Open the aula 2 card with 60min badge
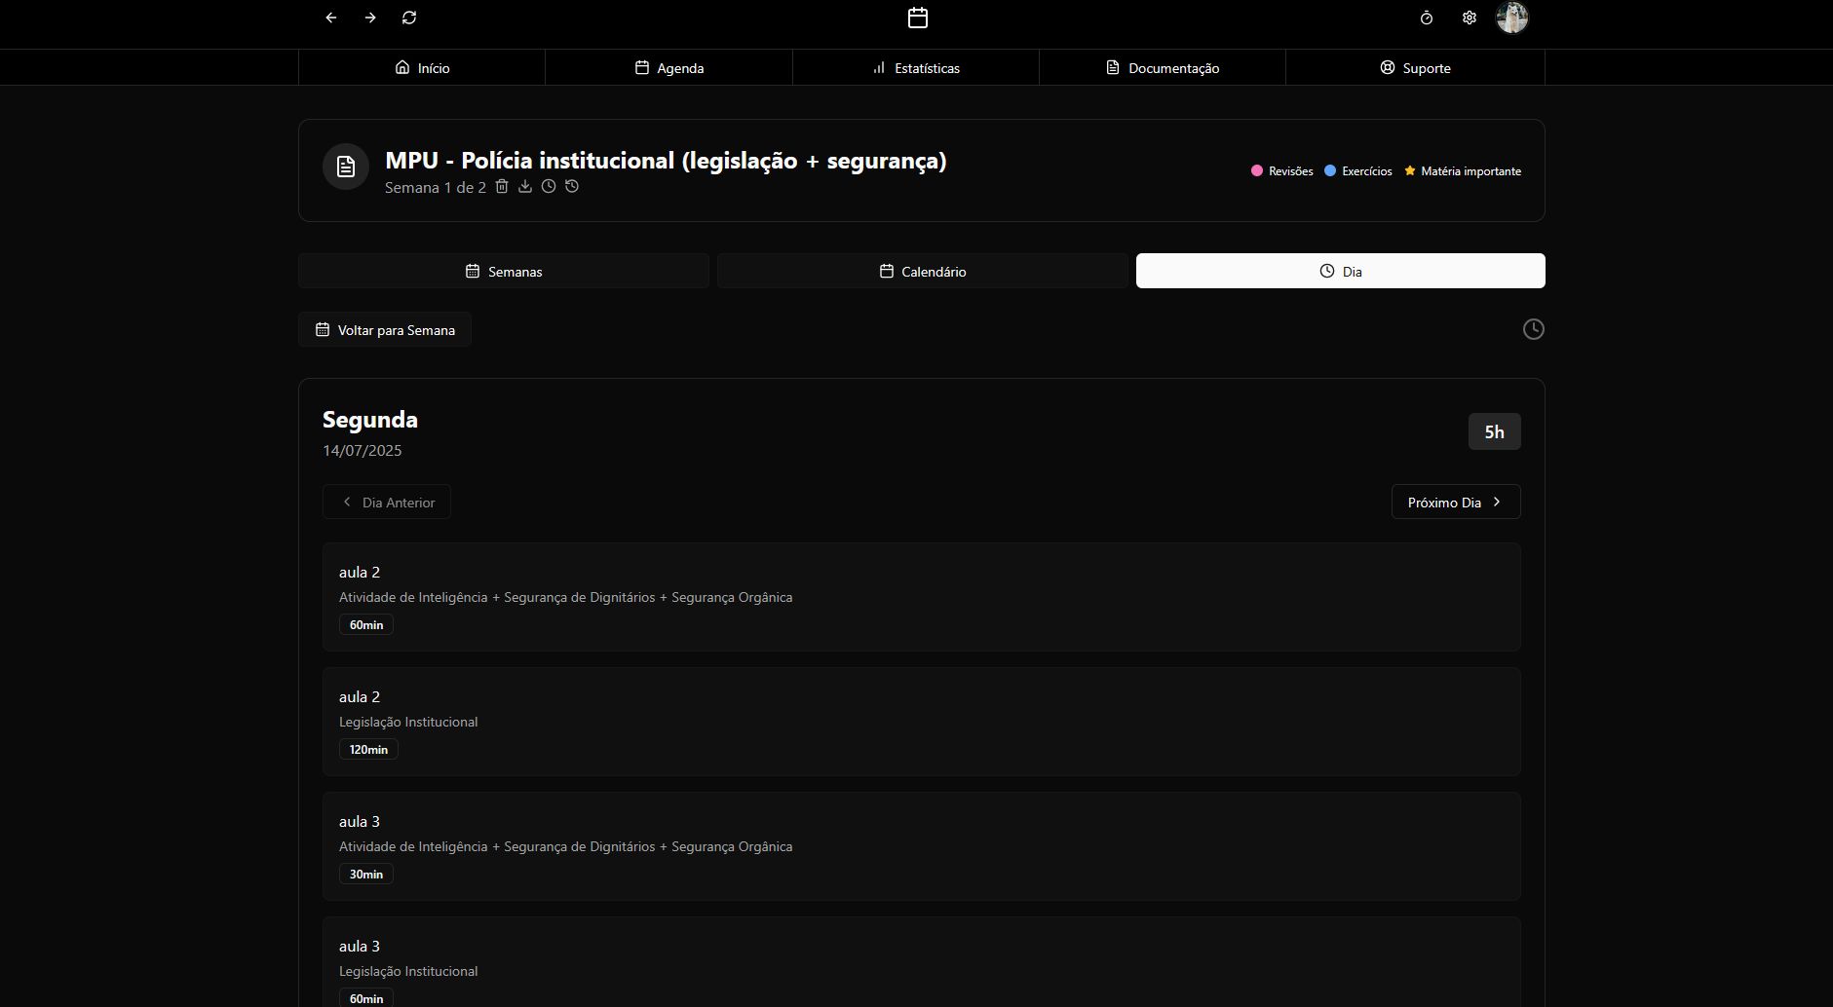This screenshot has height=1007, width=1833. [922, 597]
